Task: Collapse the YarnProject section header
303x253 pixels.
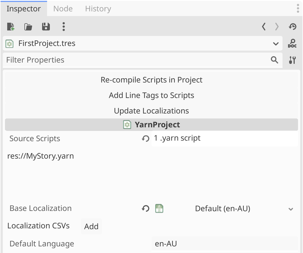Action: [151, 125]
